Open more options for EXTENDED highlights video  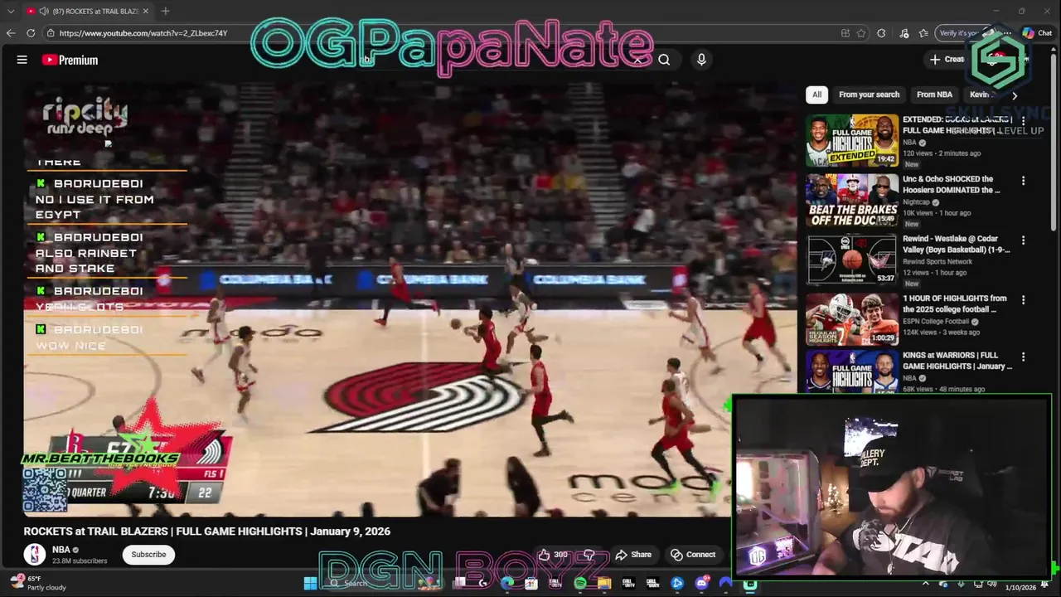1023,121
